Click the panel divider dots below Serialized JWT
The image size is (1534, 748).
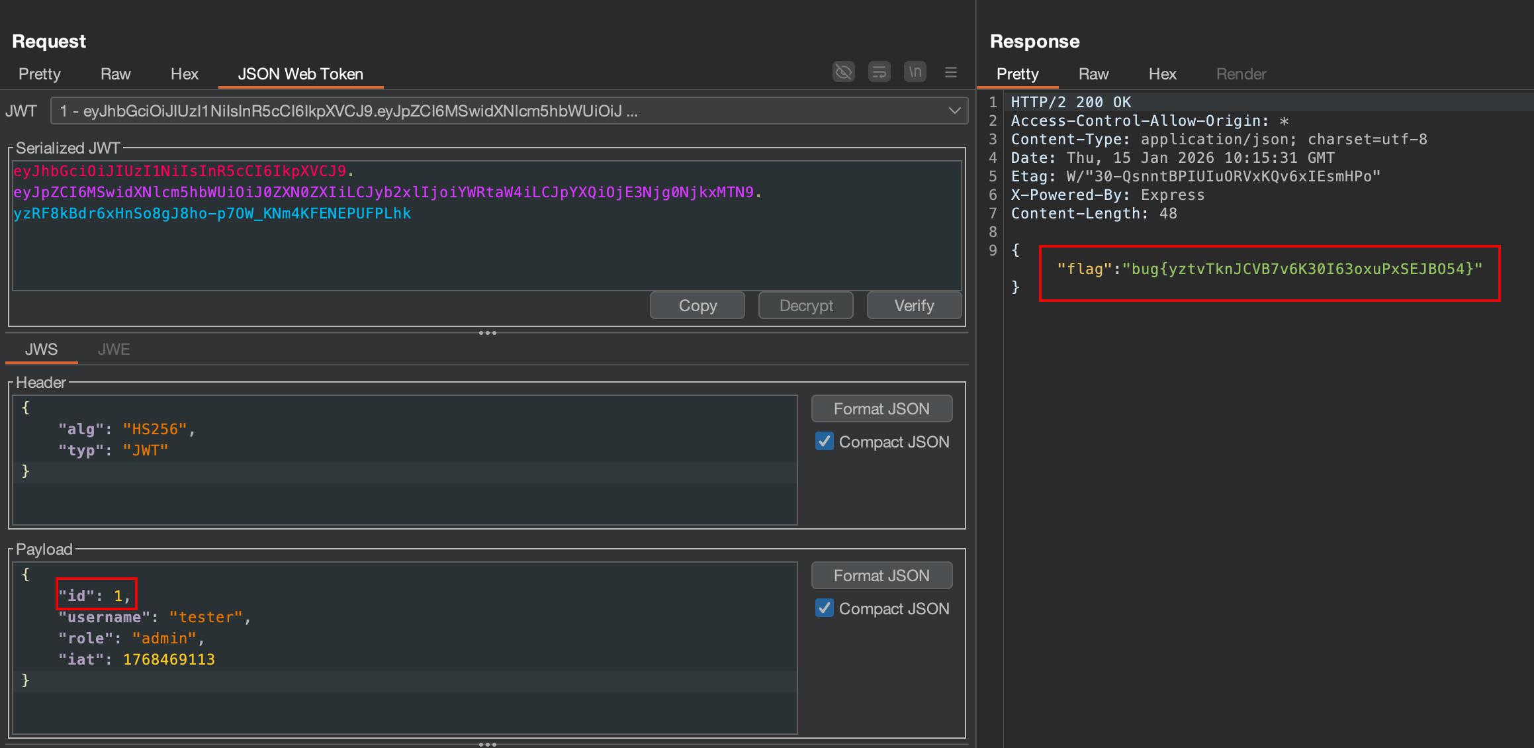(x=488, y=333)
